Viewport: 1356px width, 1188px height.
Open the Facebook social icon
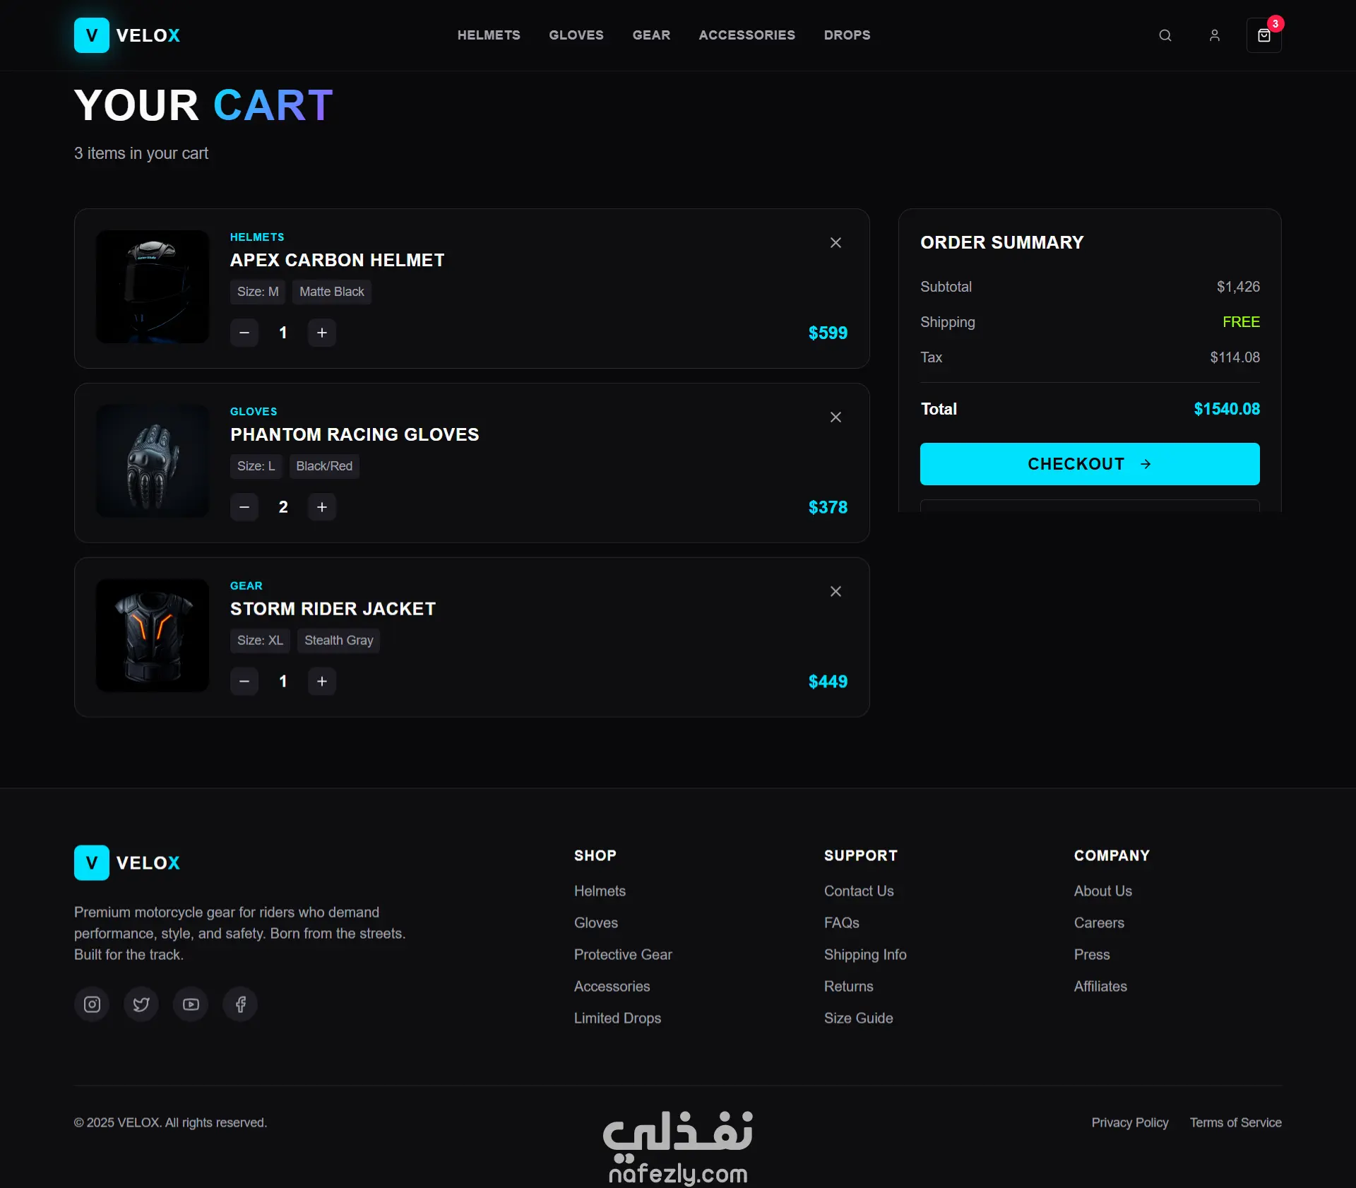(x=240, y=1004)
